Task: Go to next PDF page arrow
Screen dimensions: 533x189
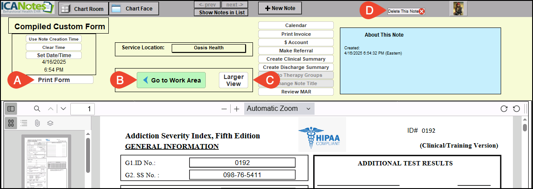Action: (x=63, y=109)
